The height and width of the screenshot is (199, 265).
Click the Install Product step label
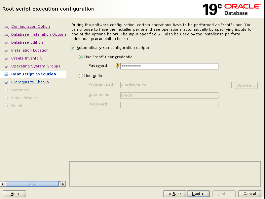[x=25, y=98]
